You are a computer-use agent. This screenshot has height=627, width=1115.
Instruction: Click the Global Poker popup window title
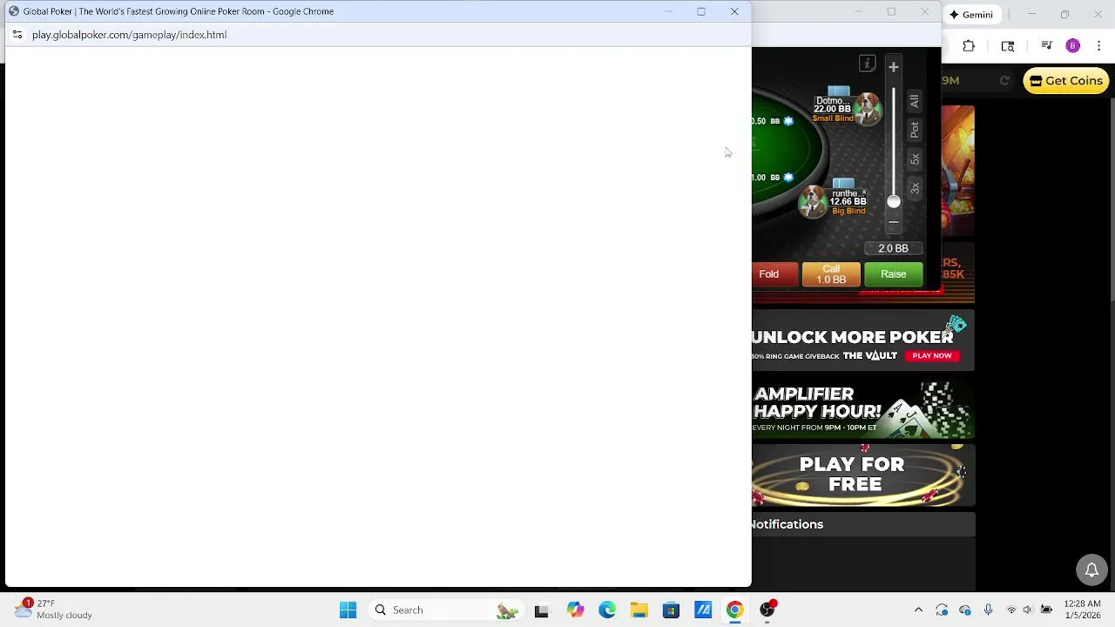(179, 11)
